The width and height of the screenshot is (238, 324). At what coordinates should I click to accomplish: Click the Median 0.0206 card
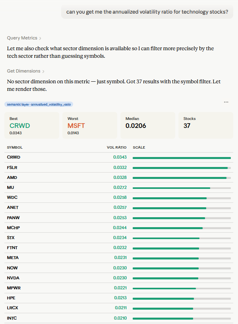[148, 126]
